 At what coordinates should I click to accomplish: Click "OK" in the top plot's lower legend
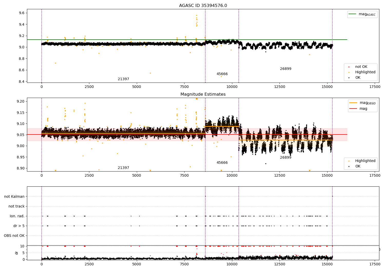click(x=358, y=78)
